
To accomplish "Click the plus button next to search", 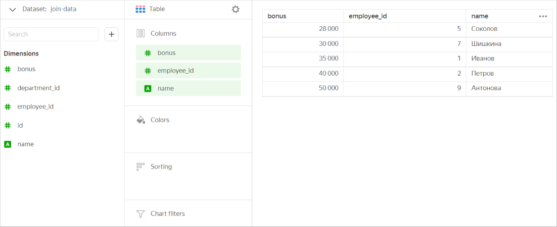I will pyautogui.click(x=112, y=34).
